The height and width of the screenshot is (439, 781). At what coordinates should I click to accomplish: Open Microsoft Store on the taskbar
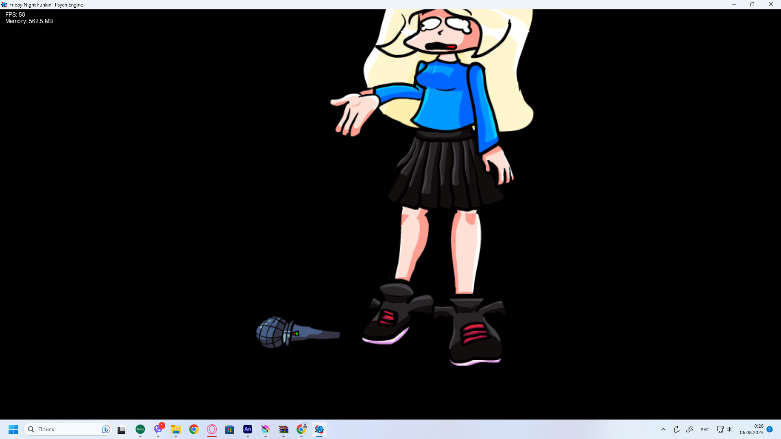(x=230, y=429)
